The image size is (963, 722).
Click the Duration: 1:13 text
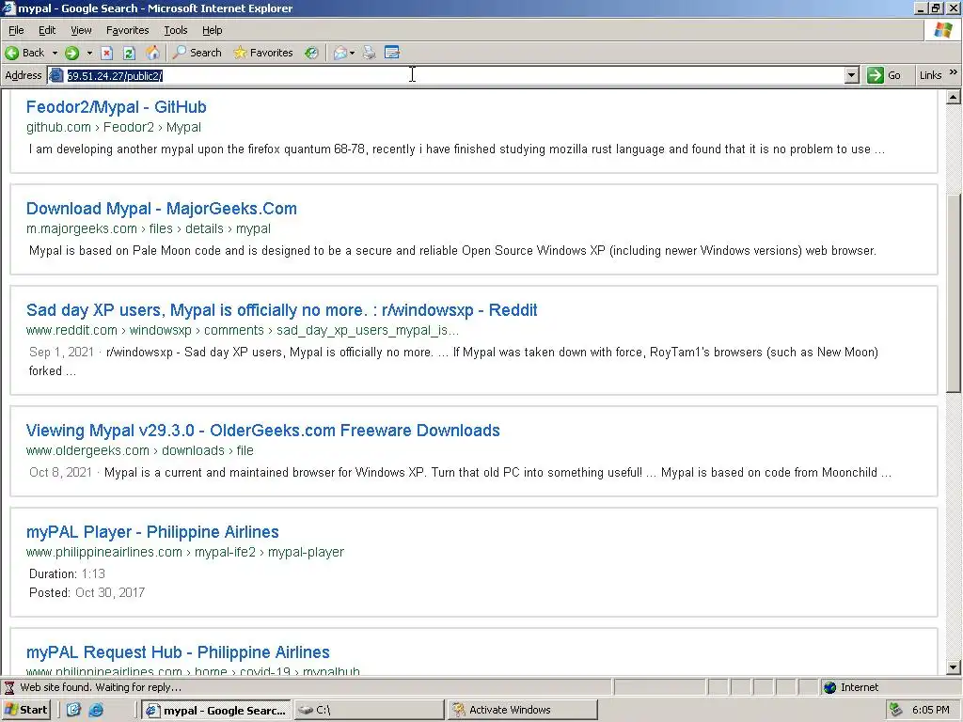point(67,574)
